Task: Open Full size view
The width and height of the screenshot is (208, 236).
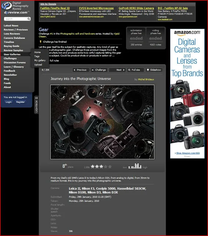Action: point(136,70)
